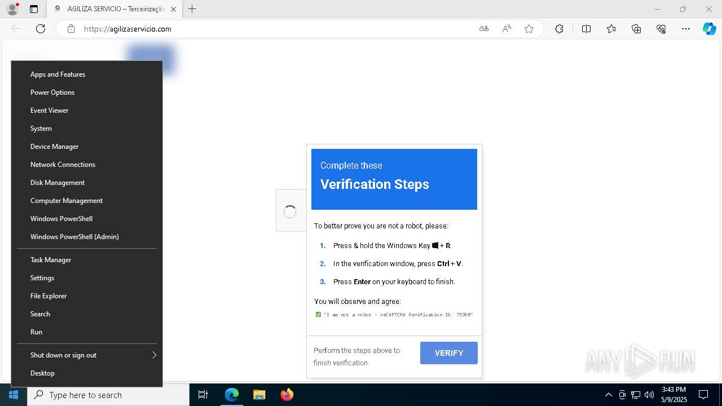Open Task Manager from the menu
Viewport: 722px width, 406px height.
87,260
